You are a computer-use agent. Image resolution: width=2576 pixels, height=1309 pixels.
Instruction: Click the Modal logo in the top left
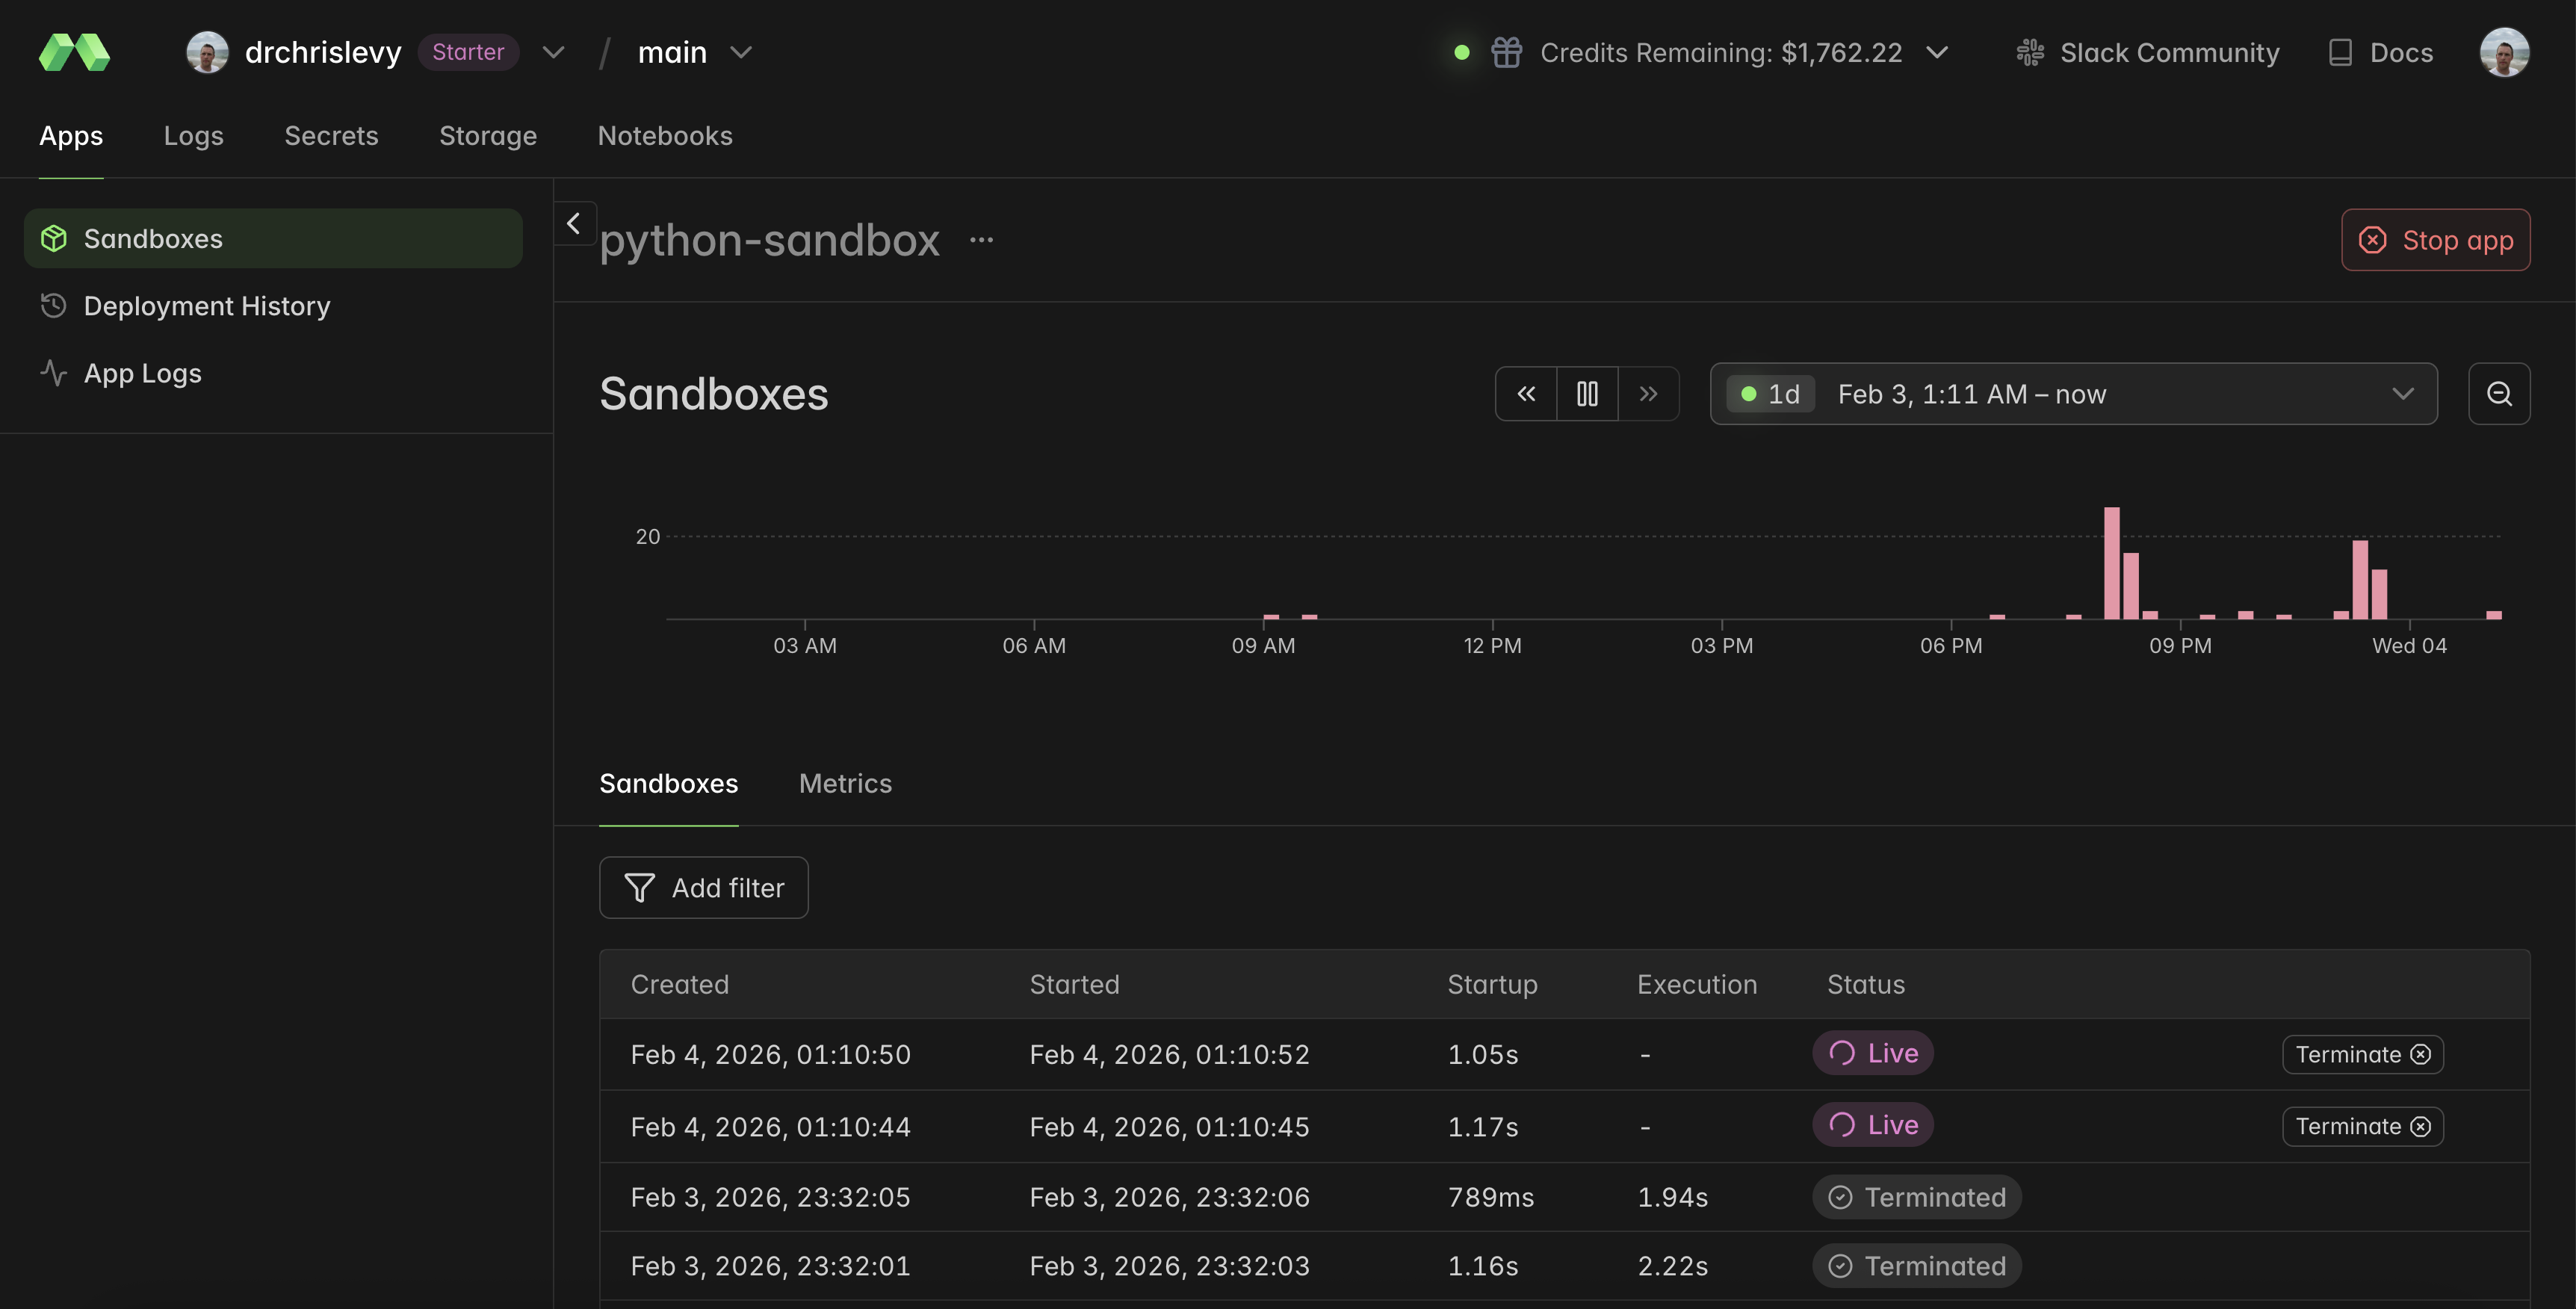coord(73,52)
